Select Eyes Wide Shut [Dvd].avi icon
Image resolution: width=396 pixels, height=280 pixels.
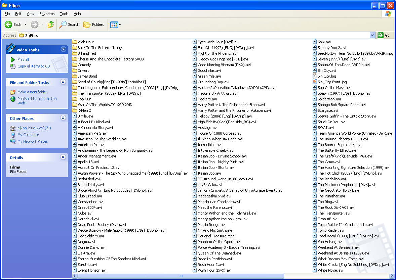click(194, 42)
